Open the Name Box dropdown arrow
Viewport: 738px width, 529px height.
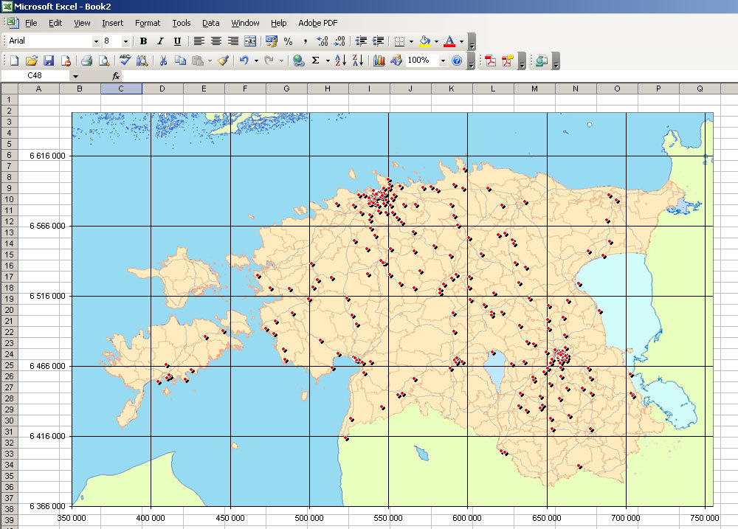tap(75, 76)
